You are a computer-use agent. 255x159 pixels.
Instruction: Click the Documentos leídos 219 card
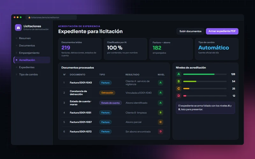click(x=80, y=49)
